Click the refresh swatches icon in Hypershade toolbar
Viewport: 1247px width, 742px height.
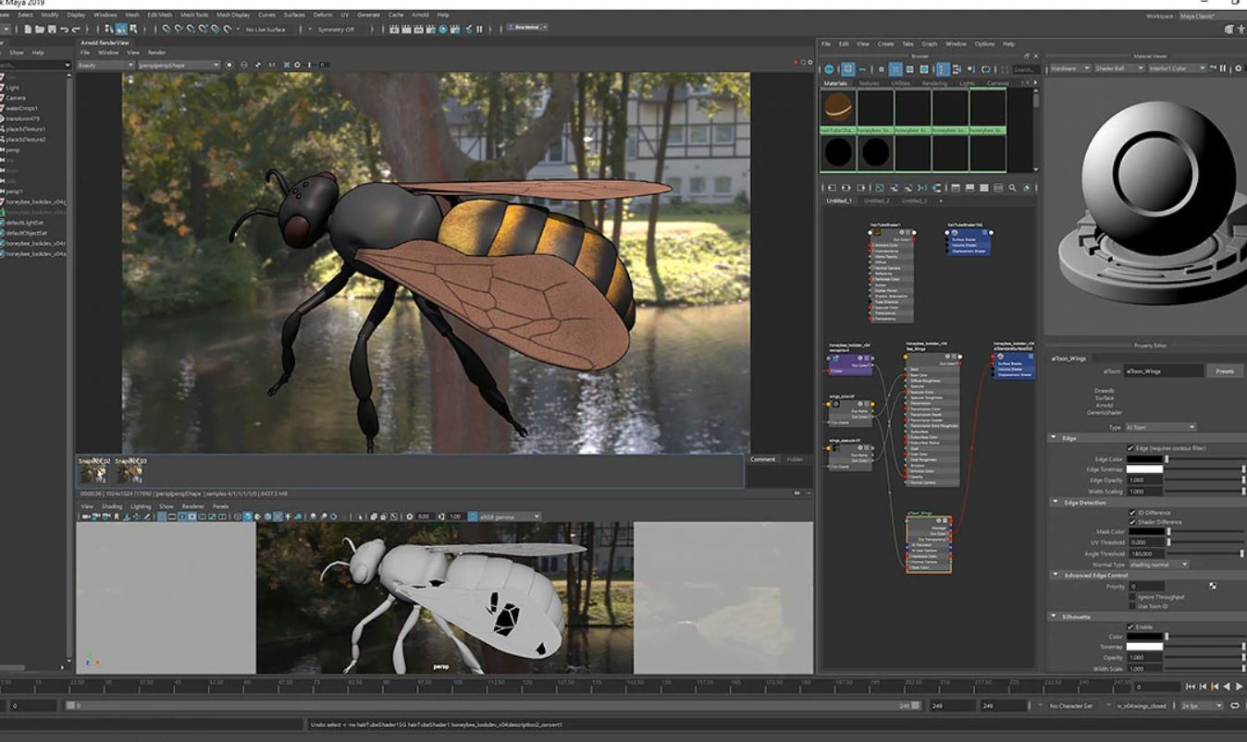coord(987,68)
